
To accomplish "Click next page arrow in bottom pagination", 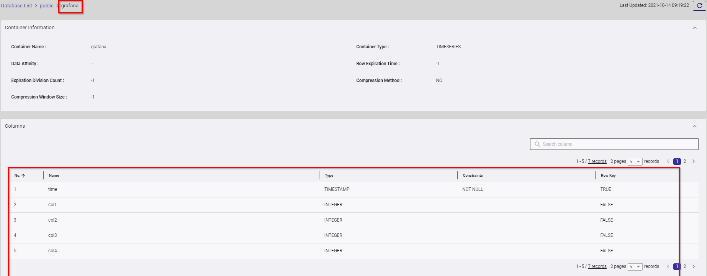I will click(x=694, y=266).
